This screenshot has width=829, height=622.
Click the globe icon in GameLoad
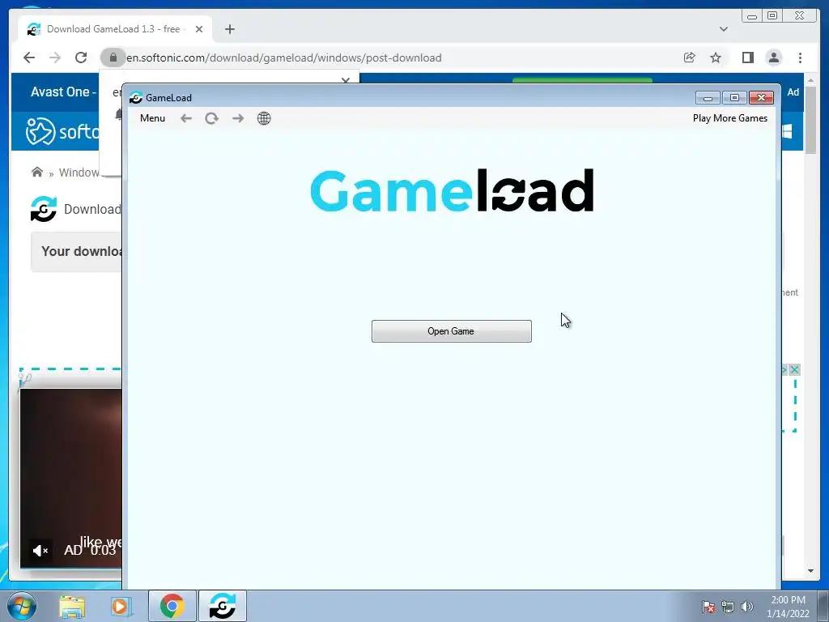[x=264, y=118]
